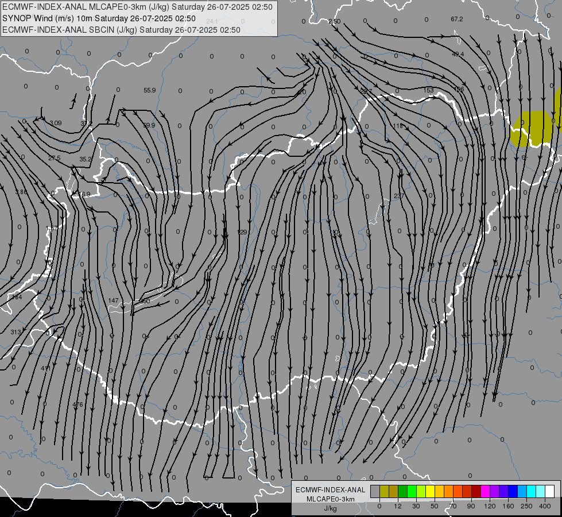Screen dimensions: 562x517
Task: Select the dark red legend swatch
Action: [x=476, y=491]
